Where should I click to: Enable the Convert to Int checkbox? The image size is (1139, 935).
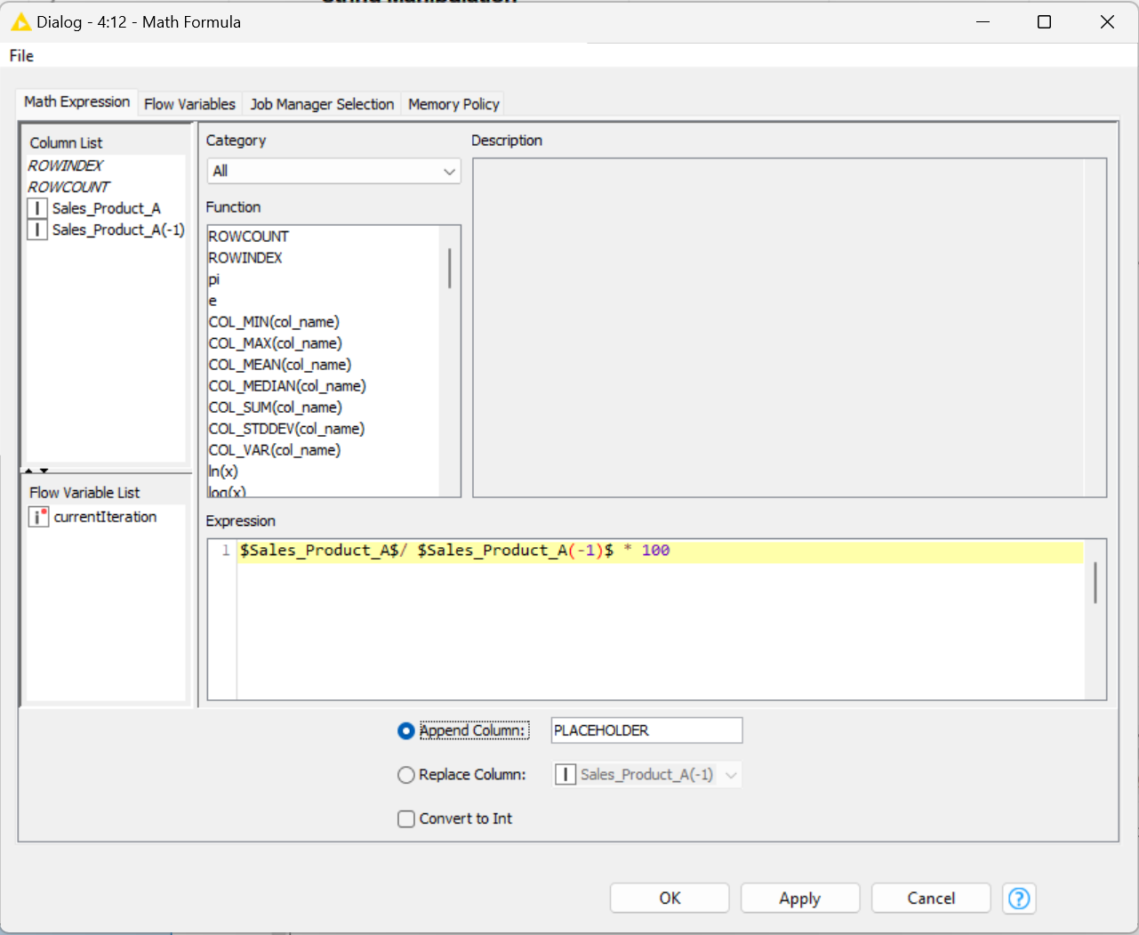406,818
